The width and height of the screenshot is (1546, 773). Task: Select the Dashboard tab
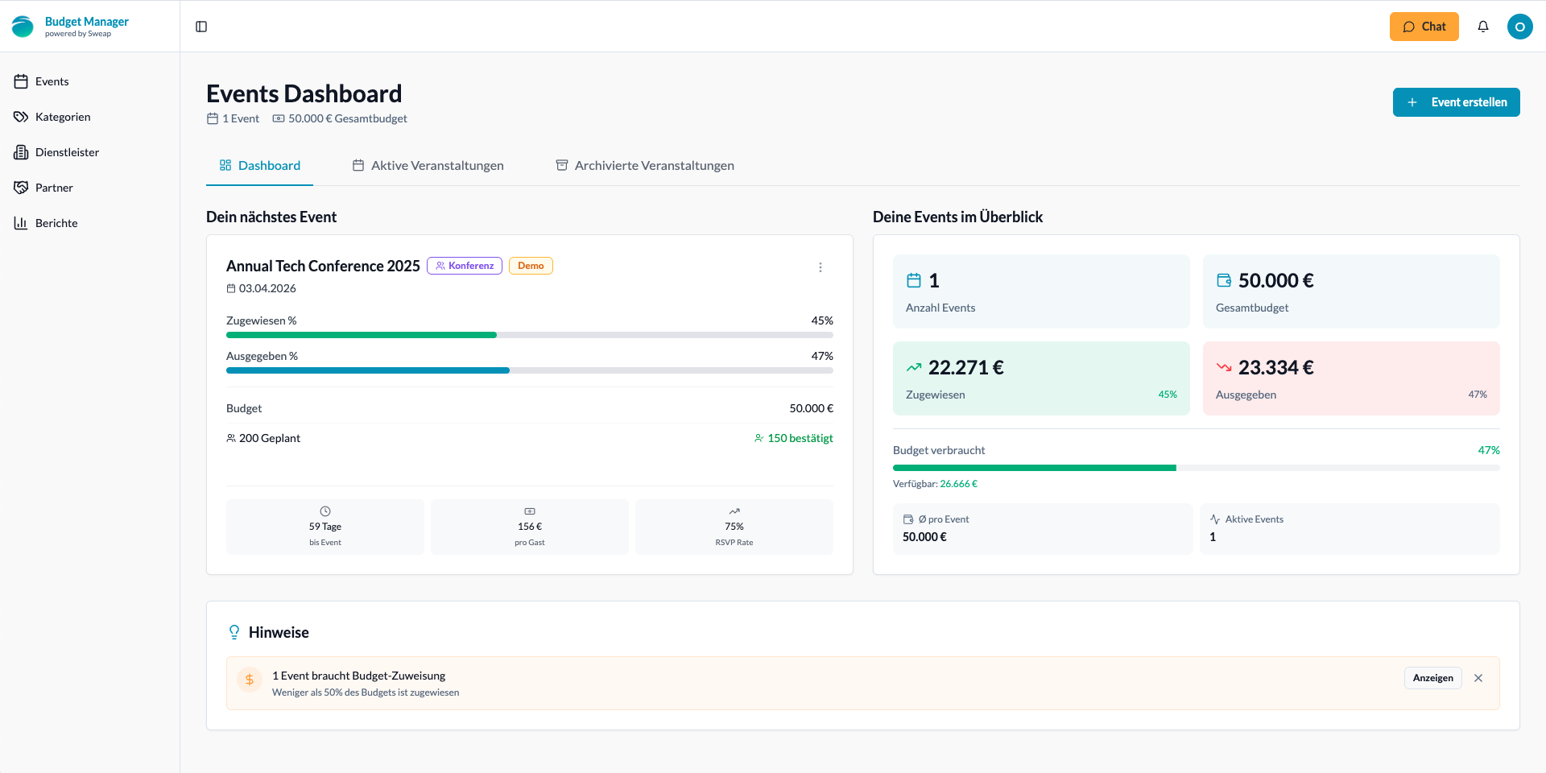(x=259, y=166)
